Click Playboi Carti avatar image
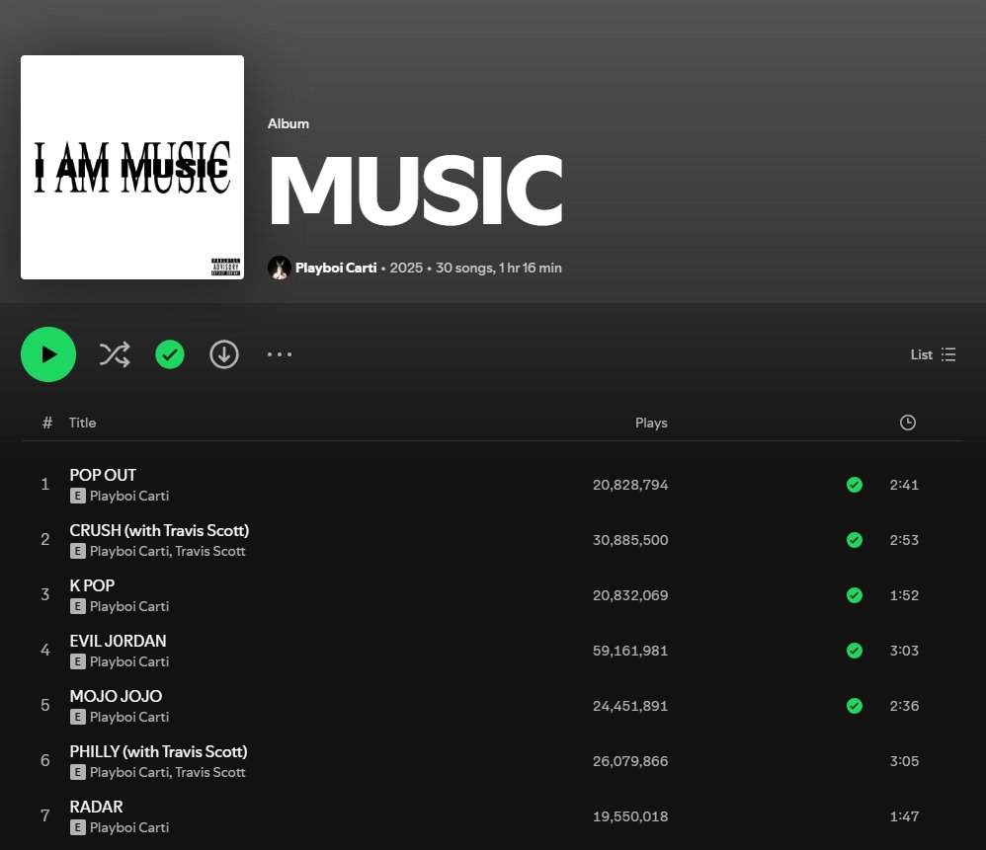Viewport: 986px width, 850px height. (x=280, y=268)
